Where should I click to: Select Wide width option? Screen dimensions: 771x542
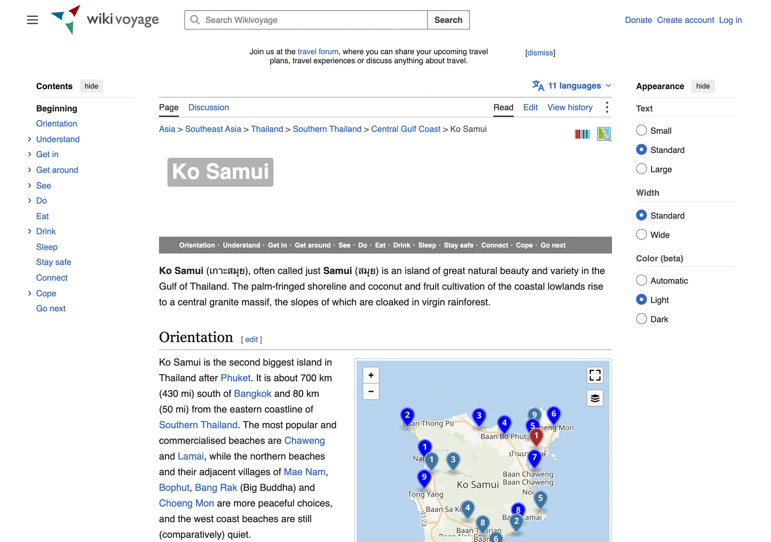click(x=641, y=235)
